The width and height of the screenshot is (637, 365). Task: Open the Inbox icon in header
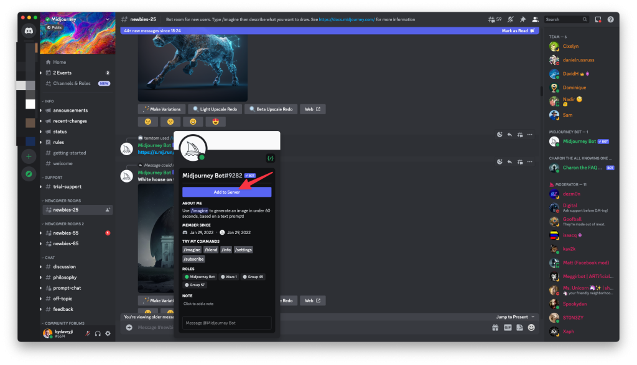[x=598, y=19]
